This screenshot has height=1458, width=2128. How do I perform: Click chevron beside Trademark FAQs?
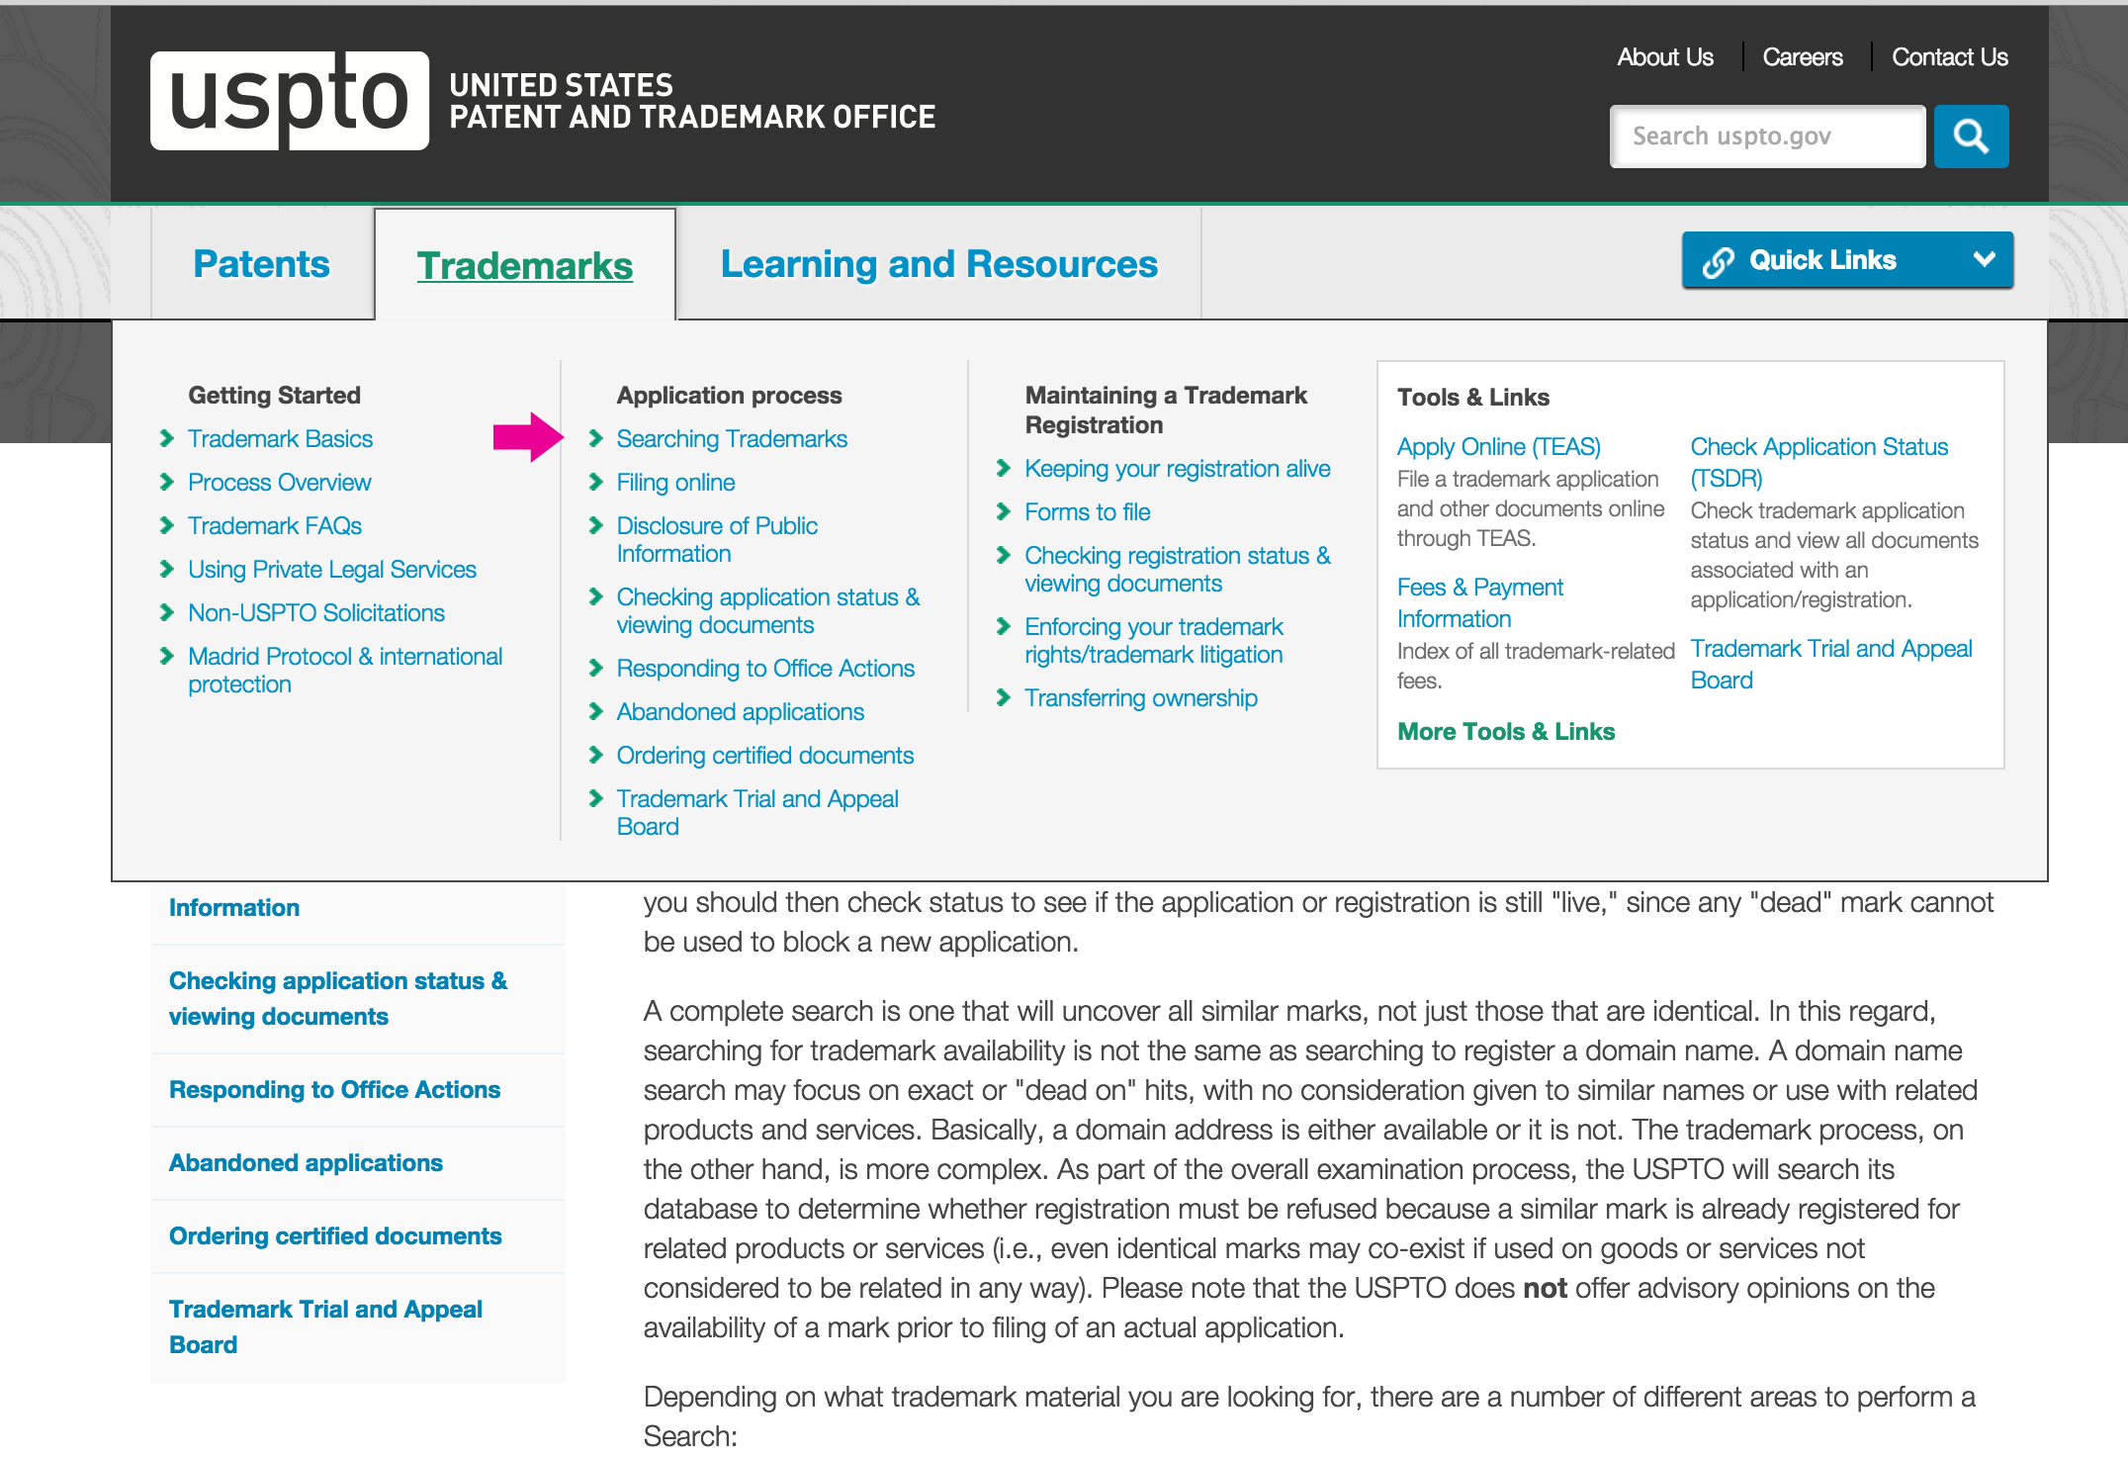166,525
